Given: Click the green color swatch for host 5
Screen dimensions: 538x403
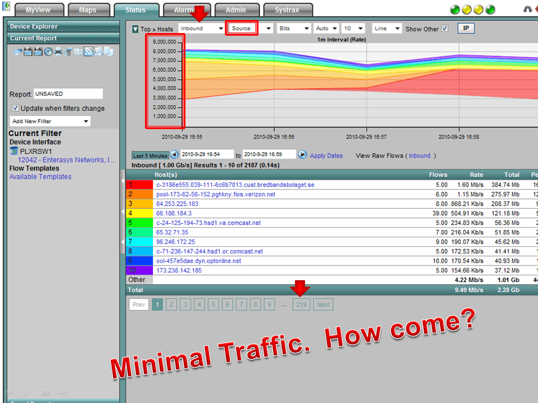Looking at the screenshot, I should click(140, 222).
